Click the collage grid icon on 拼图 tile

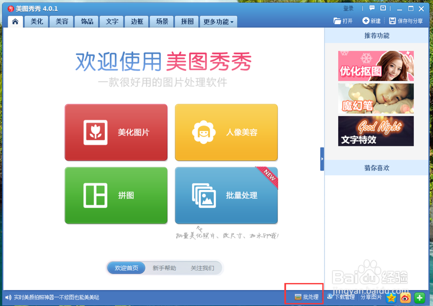[x=96, y=195]
